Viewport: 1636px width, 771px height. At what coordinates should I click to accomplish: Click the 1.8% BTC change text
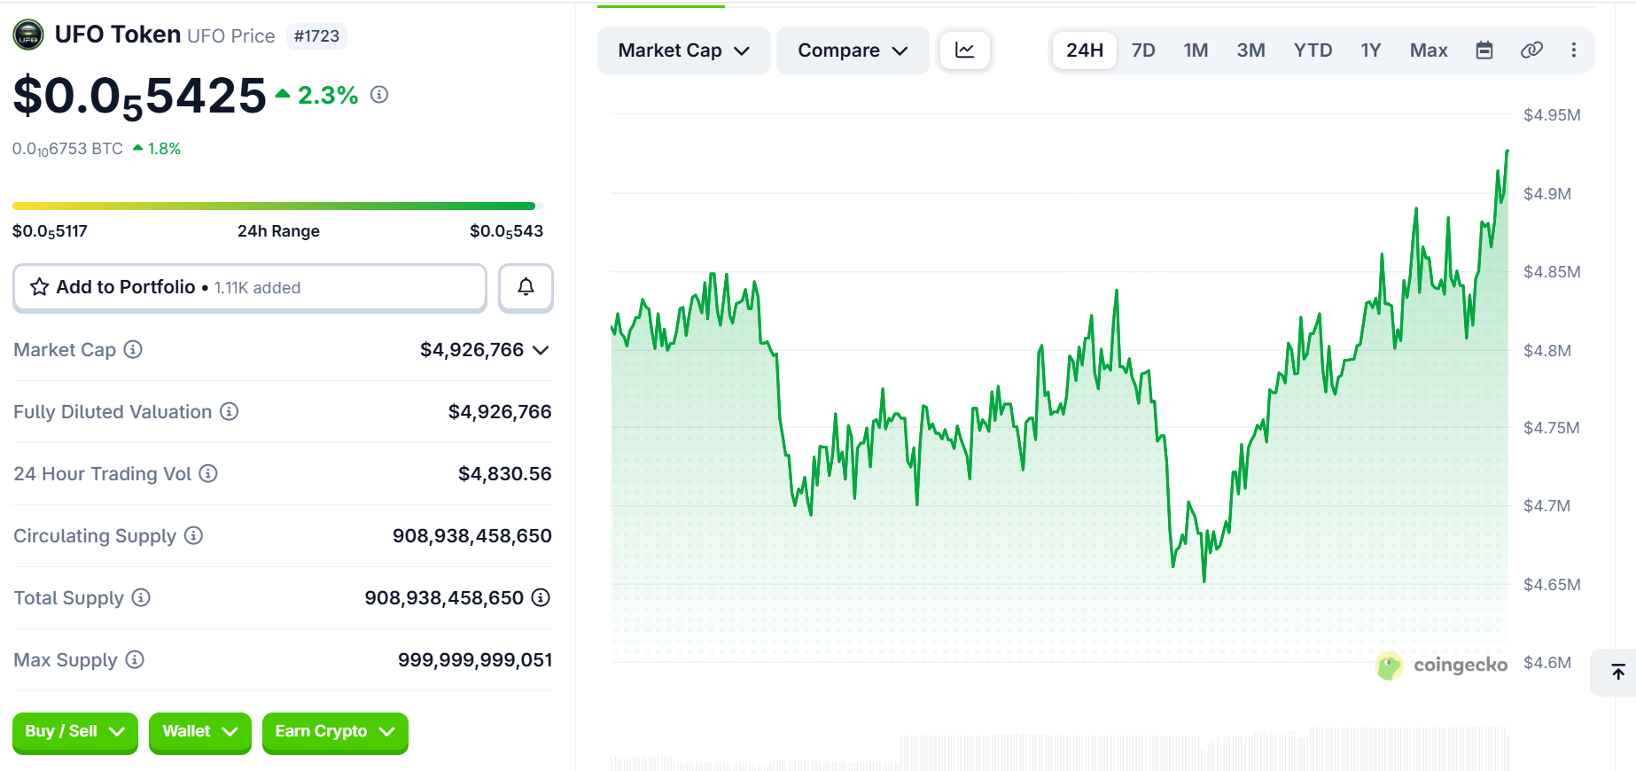pyautogui.click(x=164, y=149)
